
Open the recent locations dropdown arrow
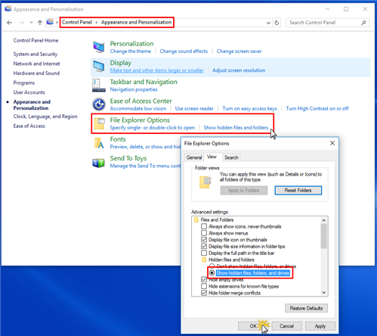(x=31, y=23)
